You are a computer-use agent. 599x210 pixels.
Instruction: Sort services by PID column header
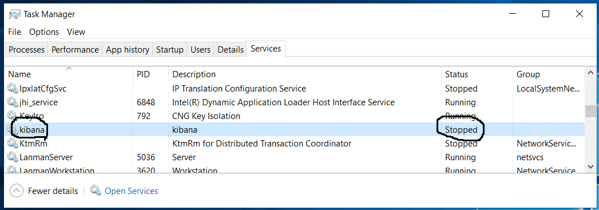[x=151, y=74]
